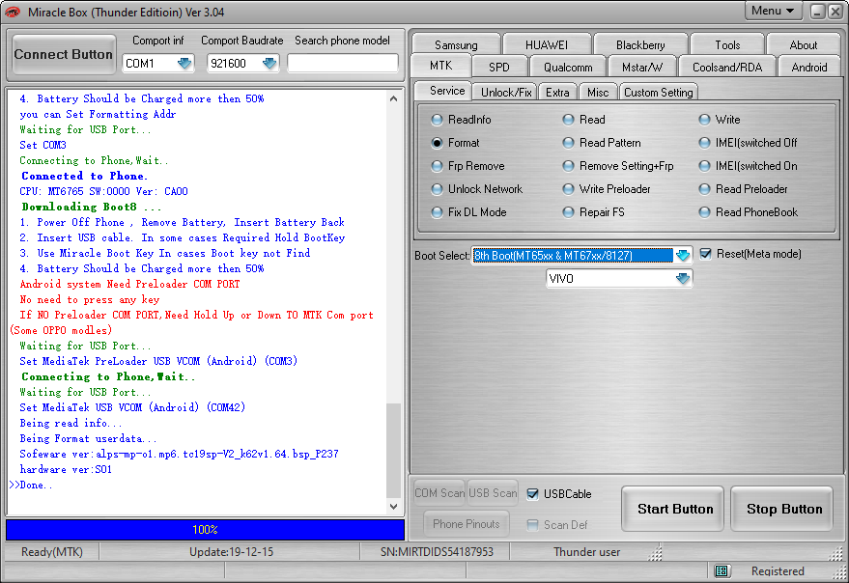Open the Misc sub-tab
The image size is (849, 583).
(x=598, y=93)
